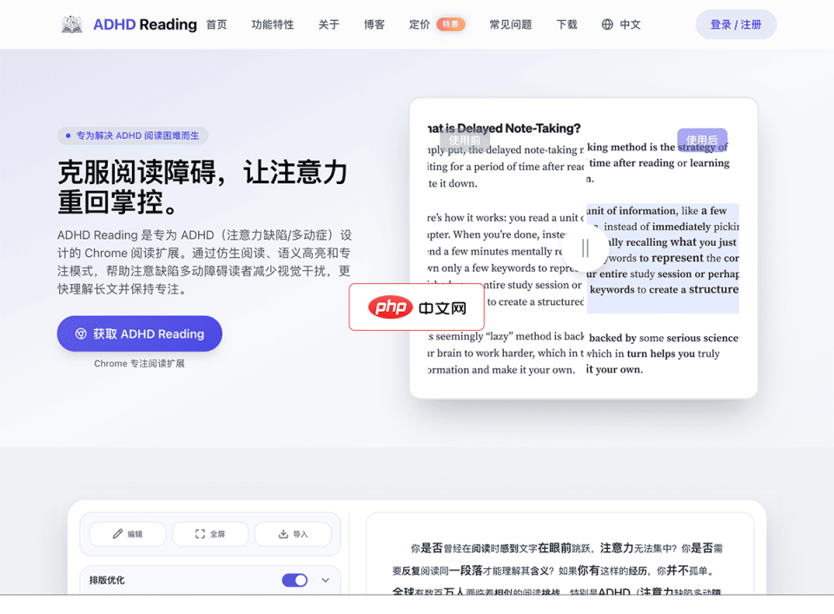Click the 导入 button
This screenshot has height=614, width=834.
click(293, 534)
